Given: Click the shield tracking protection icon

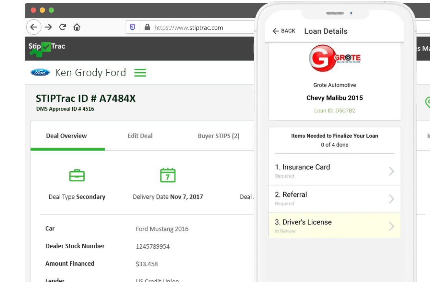Looking at the screenshot, I should pyautogui.click(x=133, y=27).
